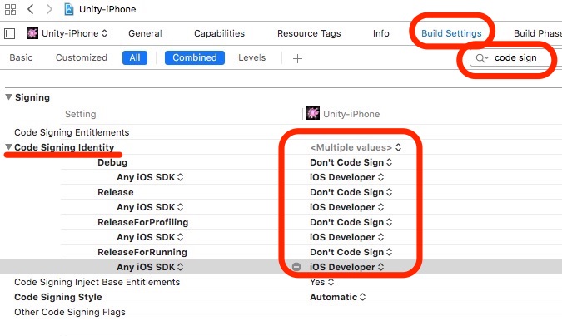Click the plus button to add build setting
The height and width of the screenshot is (336, 562).
pos(297,58)
